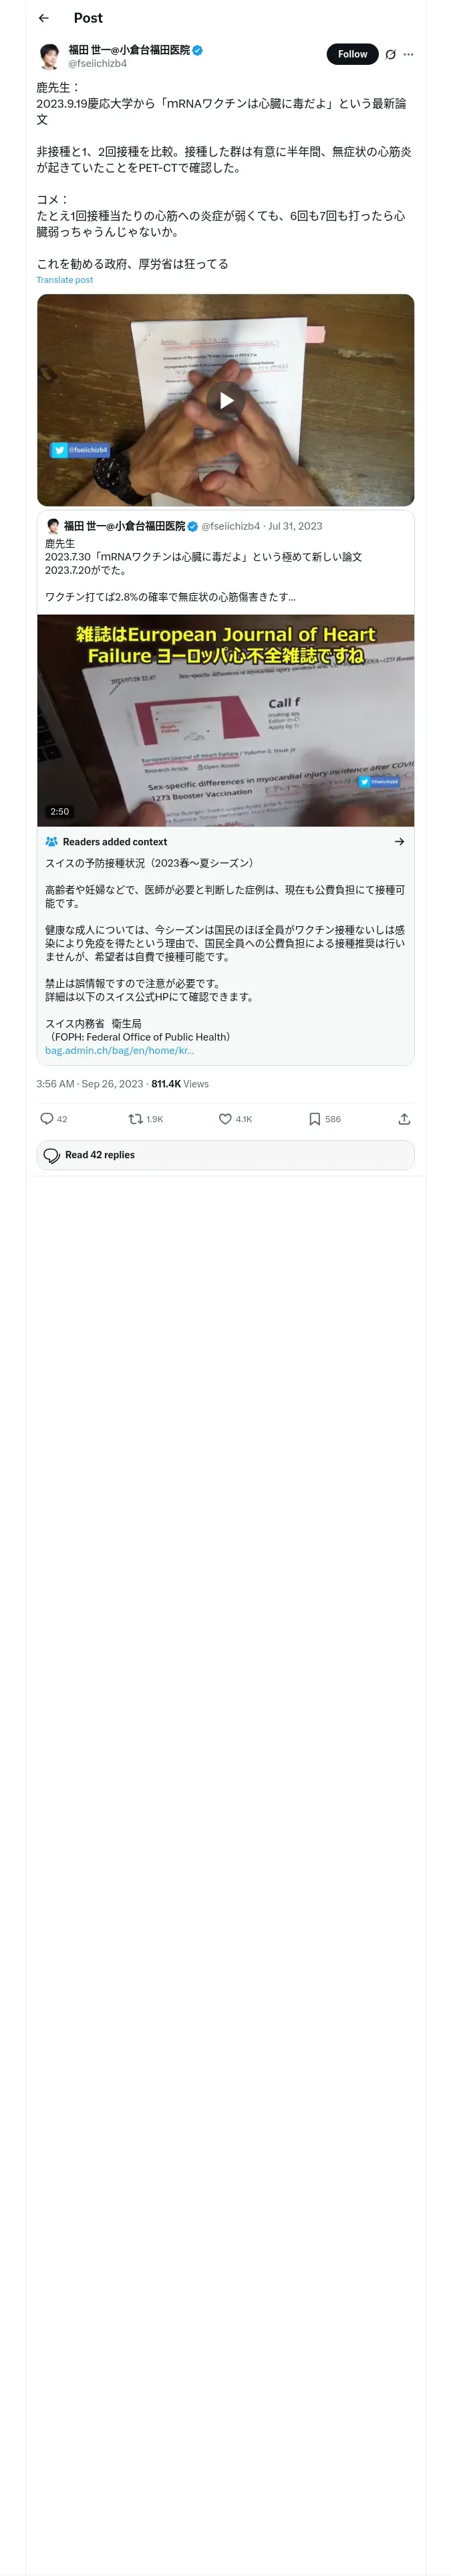Click the share upload icon
The height and width of the screenshot is (2576, 451).
[404, 1118]
